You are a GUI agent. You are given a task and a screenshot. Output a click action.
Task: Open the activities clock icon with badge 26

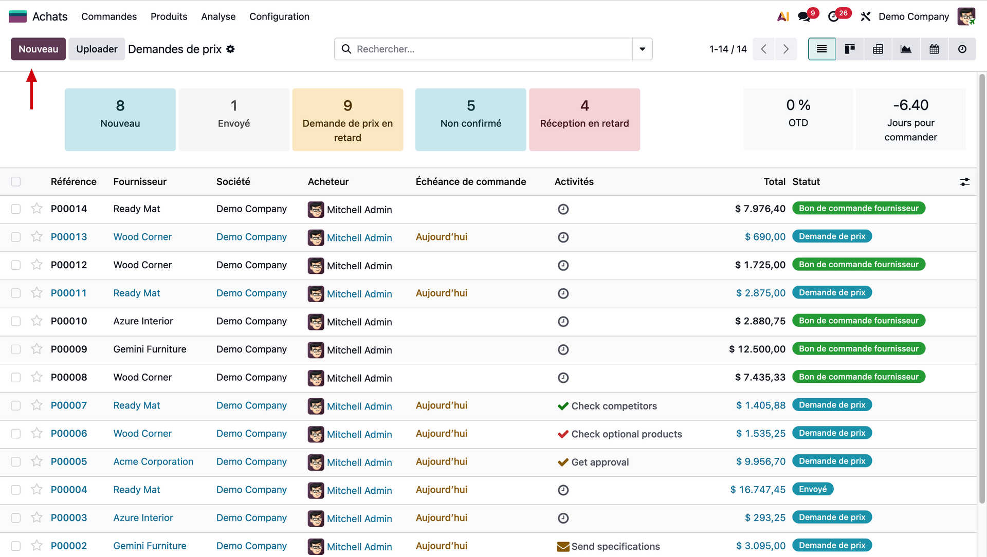click(x=834, y=16)
